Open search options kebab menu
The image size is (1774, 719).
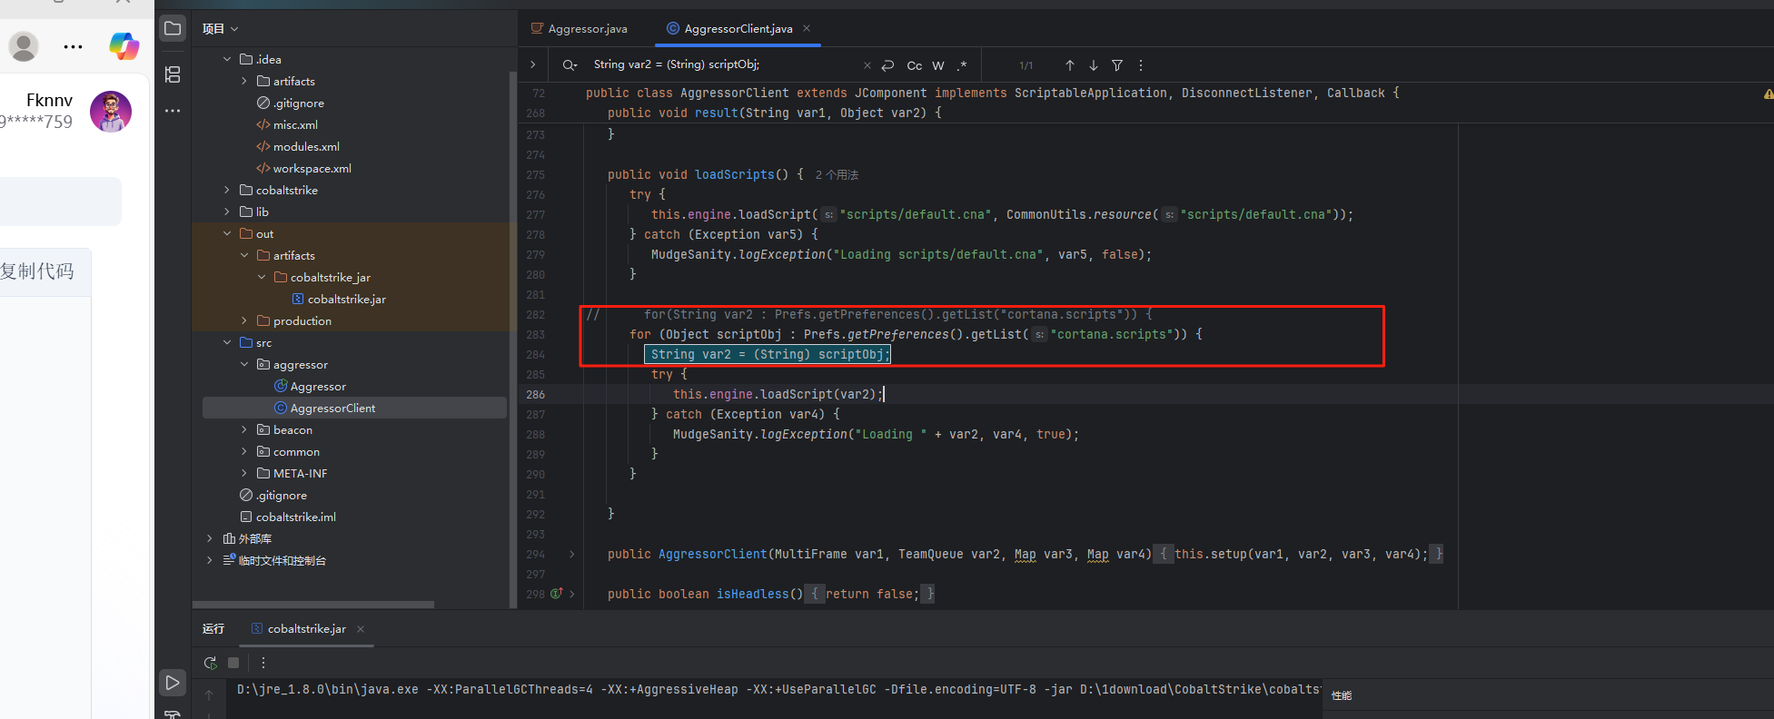coord(1141,65)
